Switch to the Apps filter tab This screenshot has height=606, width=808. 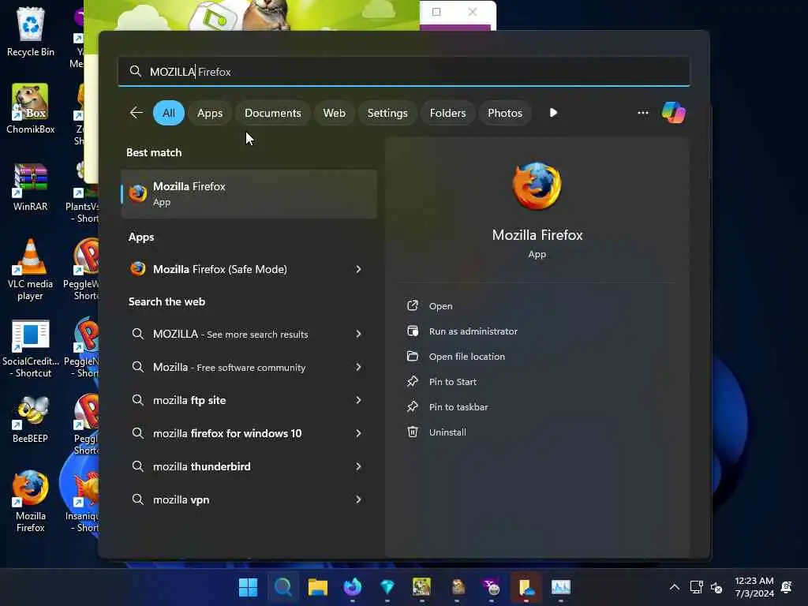click(x=210, y=113)
